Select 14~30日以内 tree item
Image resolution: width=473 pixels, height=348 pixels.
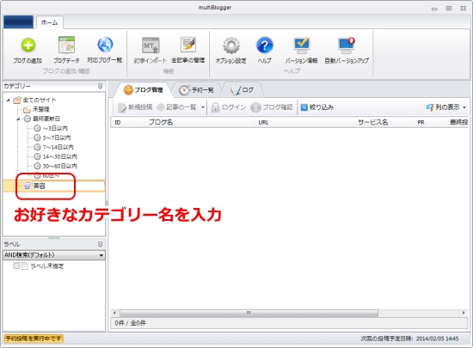click(x=59, y=156)
